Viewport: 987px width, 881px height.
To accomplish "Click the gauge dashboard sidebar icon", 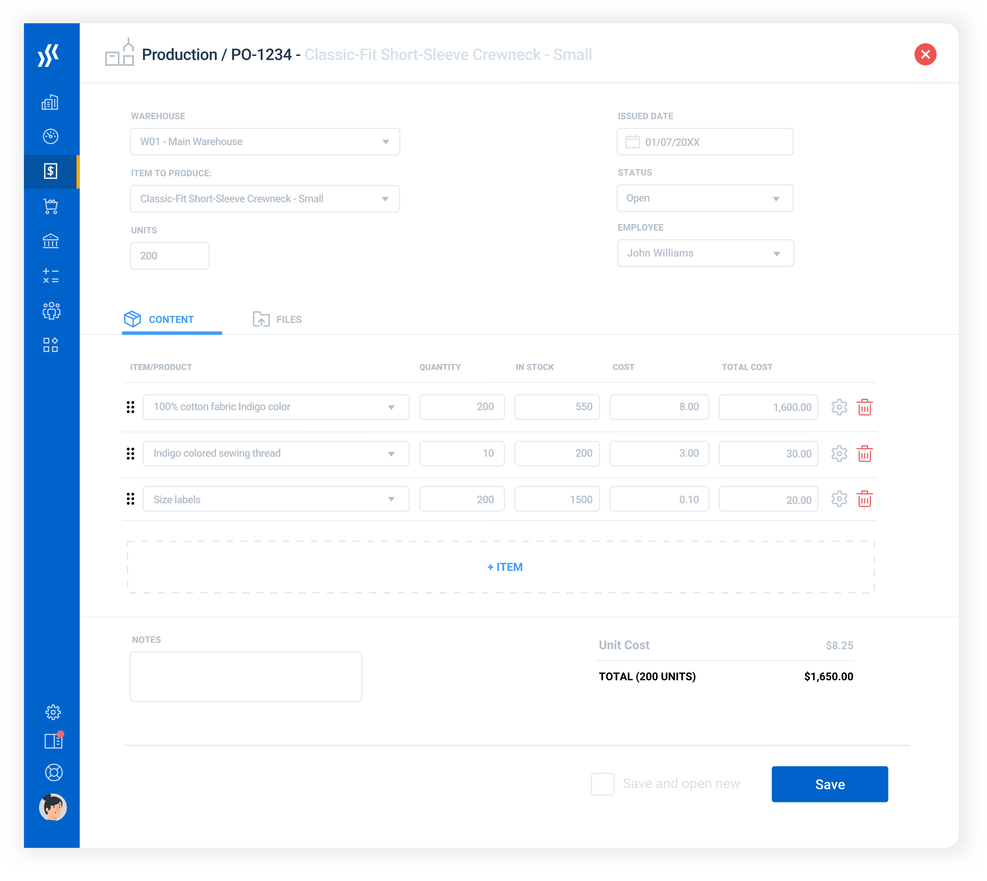I will pos(51,136).
